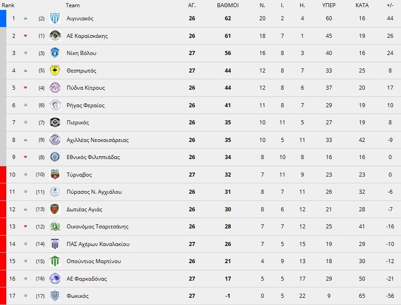Viewport: 401px width, 305px height.
Task: Open the Αχιλλέας Νεοκαισάρειας team page
Action: click(x=97, y=140)
